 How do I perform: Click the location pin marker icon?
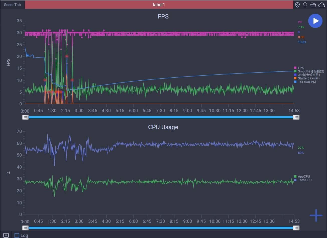coord(297,5)
